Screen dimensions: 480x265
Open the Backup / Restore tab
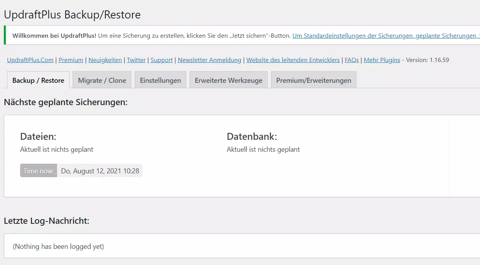(x=38, y=80)
